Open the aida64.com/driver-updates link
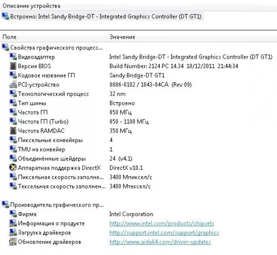The width and height of the screenshot is (277, 255). [160, 242]
